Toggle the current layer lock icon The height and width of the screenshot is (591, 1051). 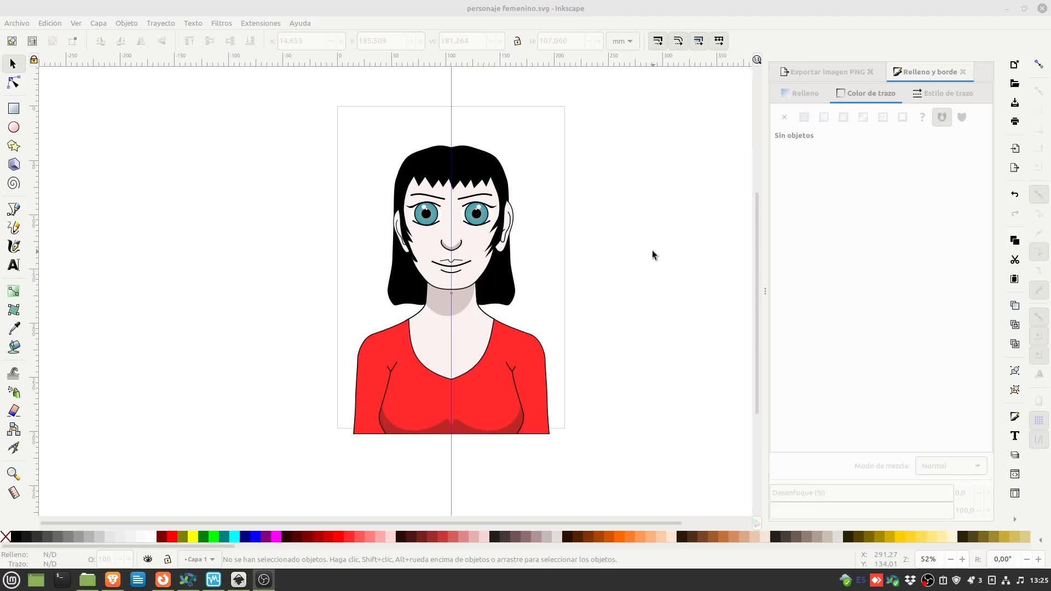pyautogui.click(x=168, y=559)
